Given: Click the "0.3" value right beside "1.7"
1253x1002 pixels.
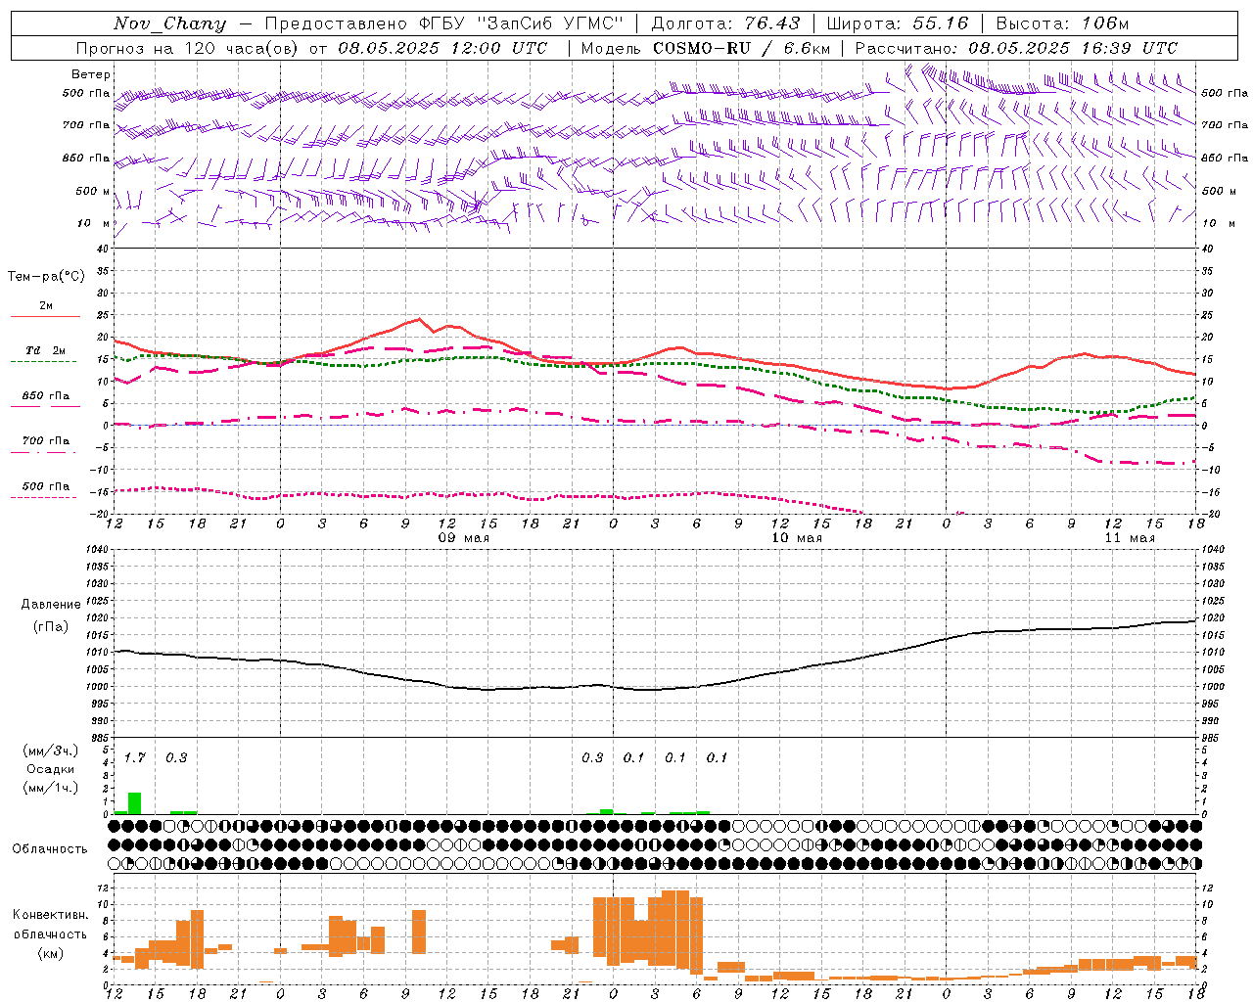Looking at the screenshot, I should click(176, 758).
